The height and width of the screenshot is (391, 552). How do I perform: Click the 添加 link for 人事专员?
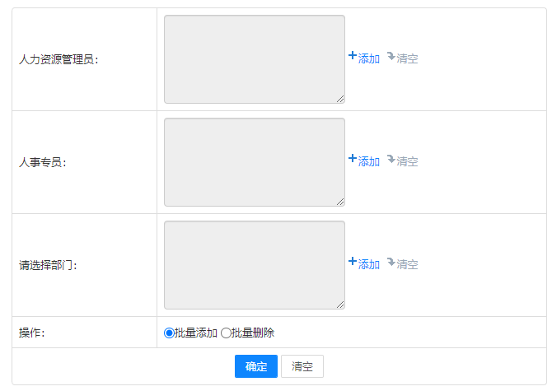click(x=369, y=162)
